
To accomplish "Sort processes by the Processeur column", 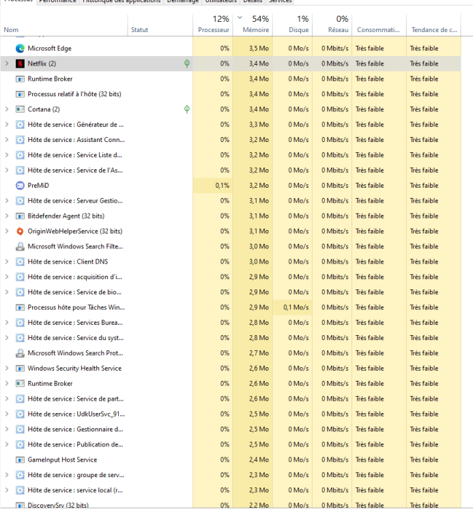I will [x=213, y=25].
